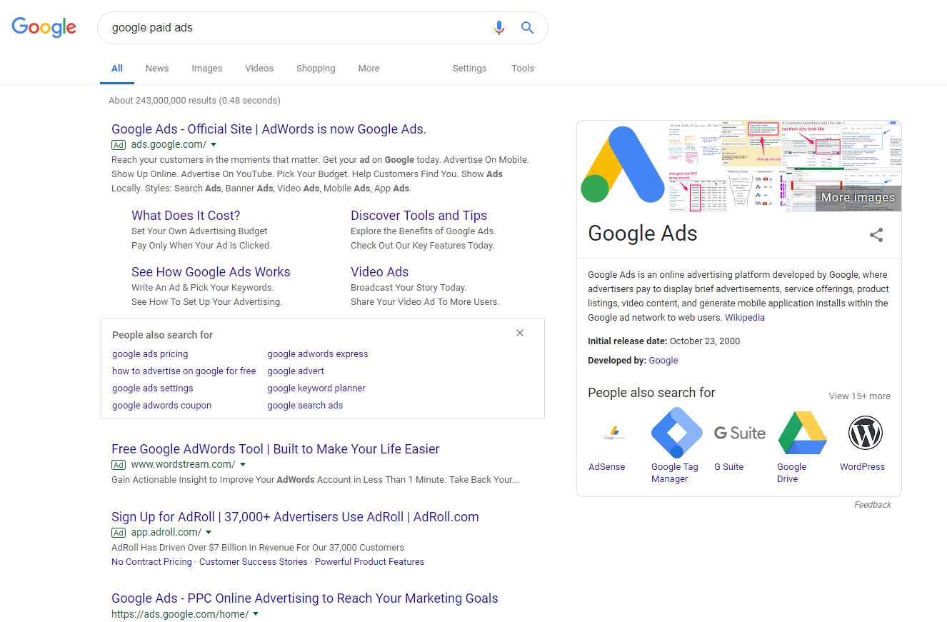Search for google ads pricing
This screenshot has width=947, height=622.
150,354
